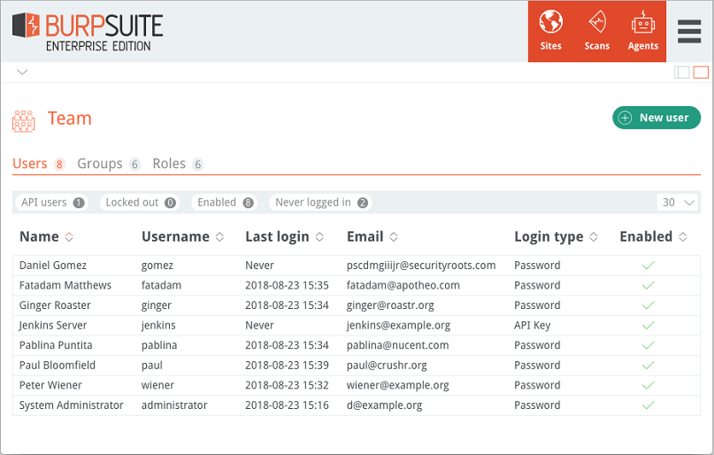The image size is (714, 455).
Task: Click Ginger Roaster's enabled checkmark
Action: (x=648, y=305)
